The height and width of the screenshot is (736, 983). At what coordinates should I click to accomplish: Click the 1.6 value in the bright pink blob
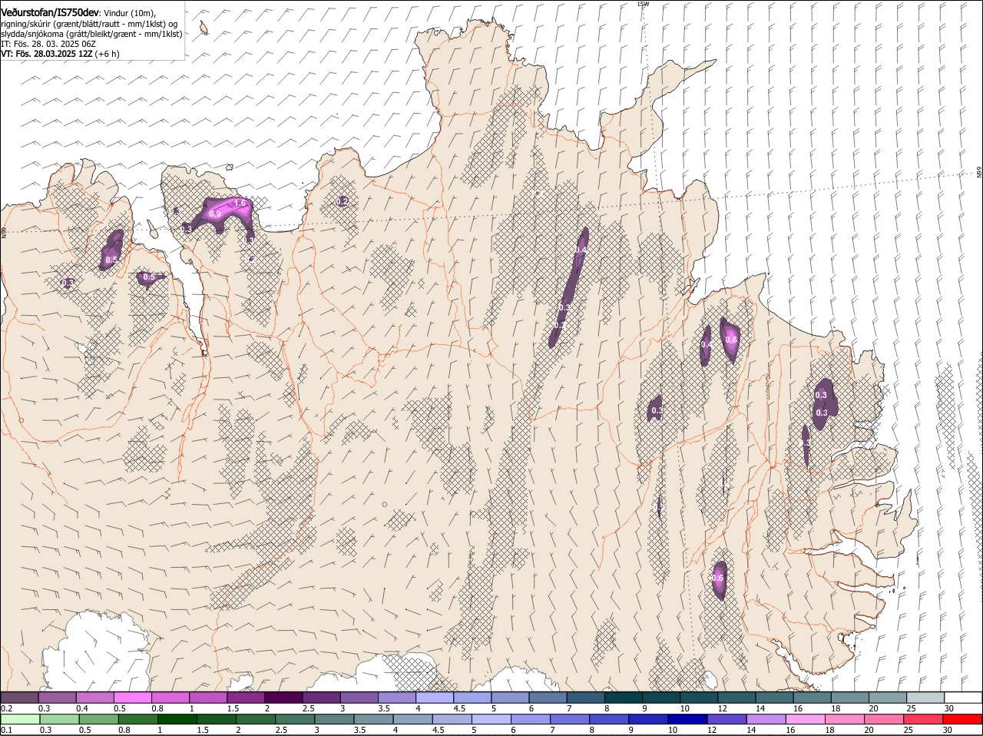click(x=240, y=204)
